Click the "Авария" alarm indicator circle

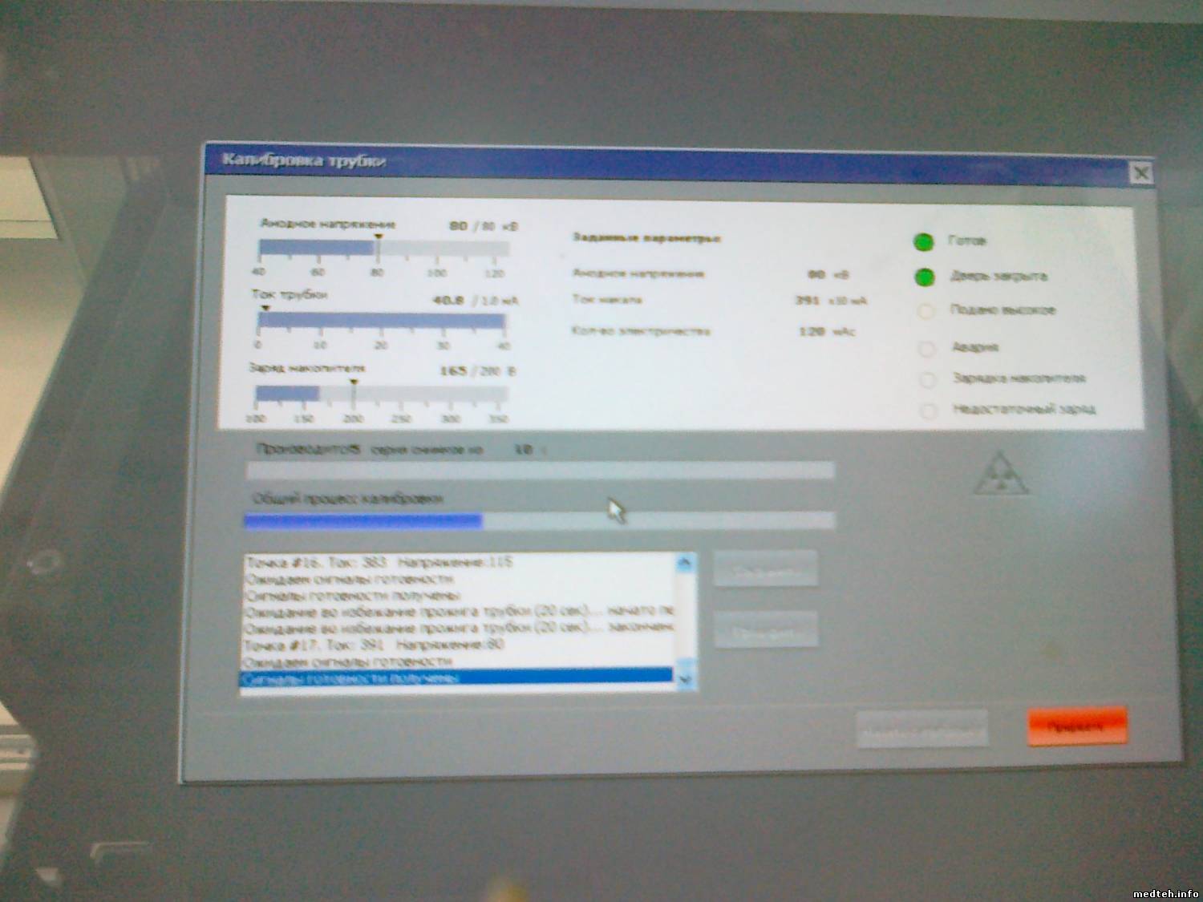927,348
